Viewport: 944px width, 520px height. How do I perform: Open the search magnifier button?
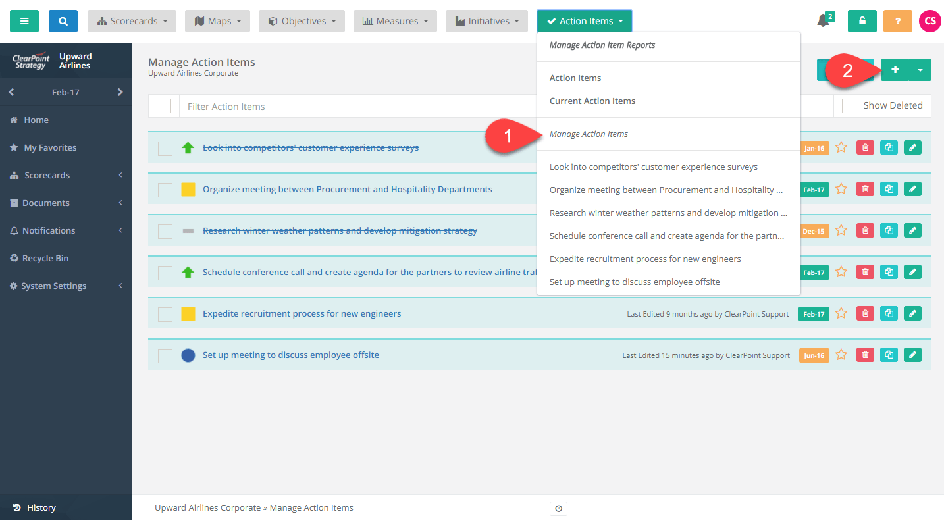pyautogui.click(x=63, y=21)
